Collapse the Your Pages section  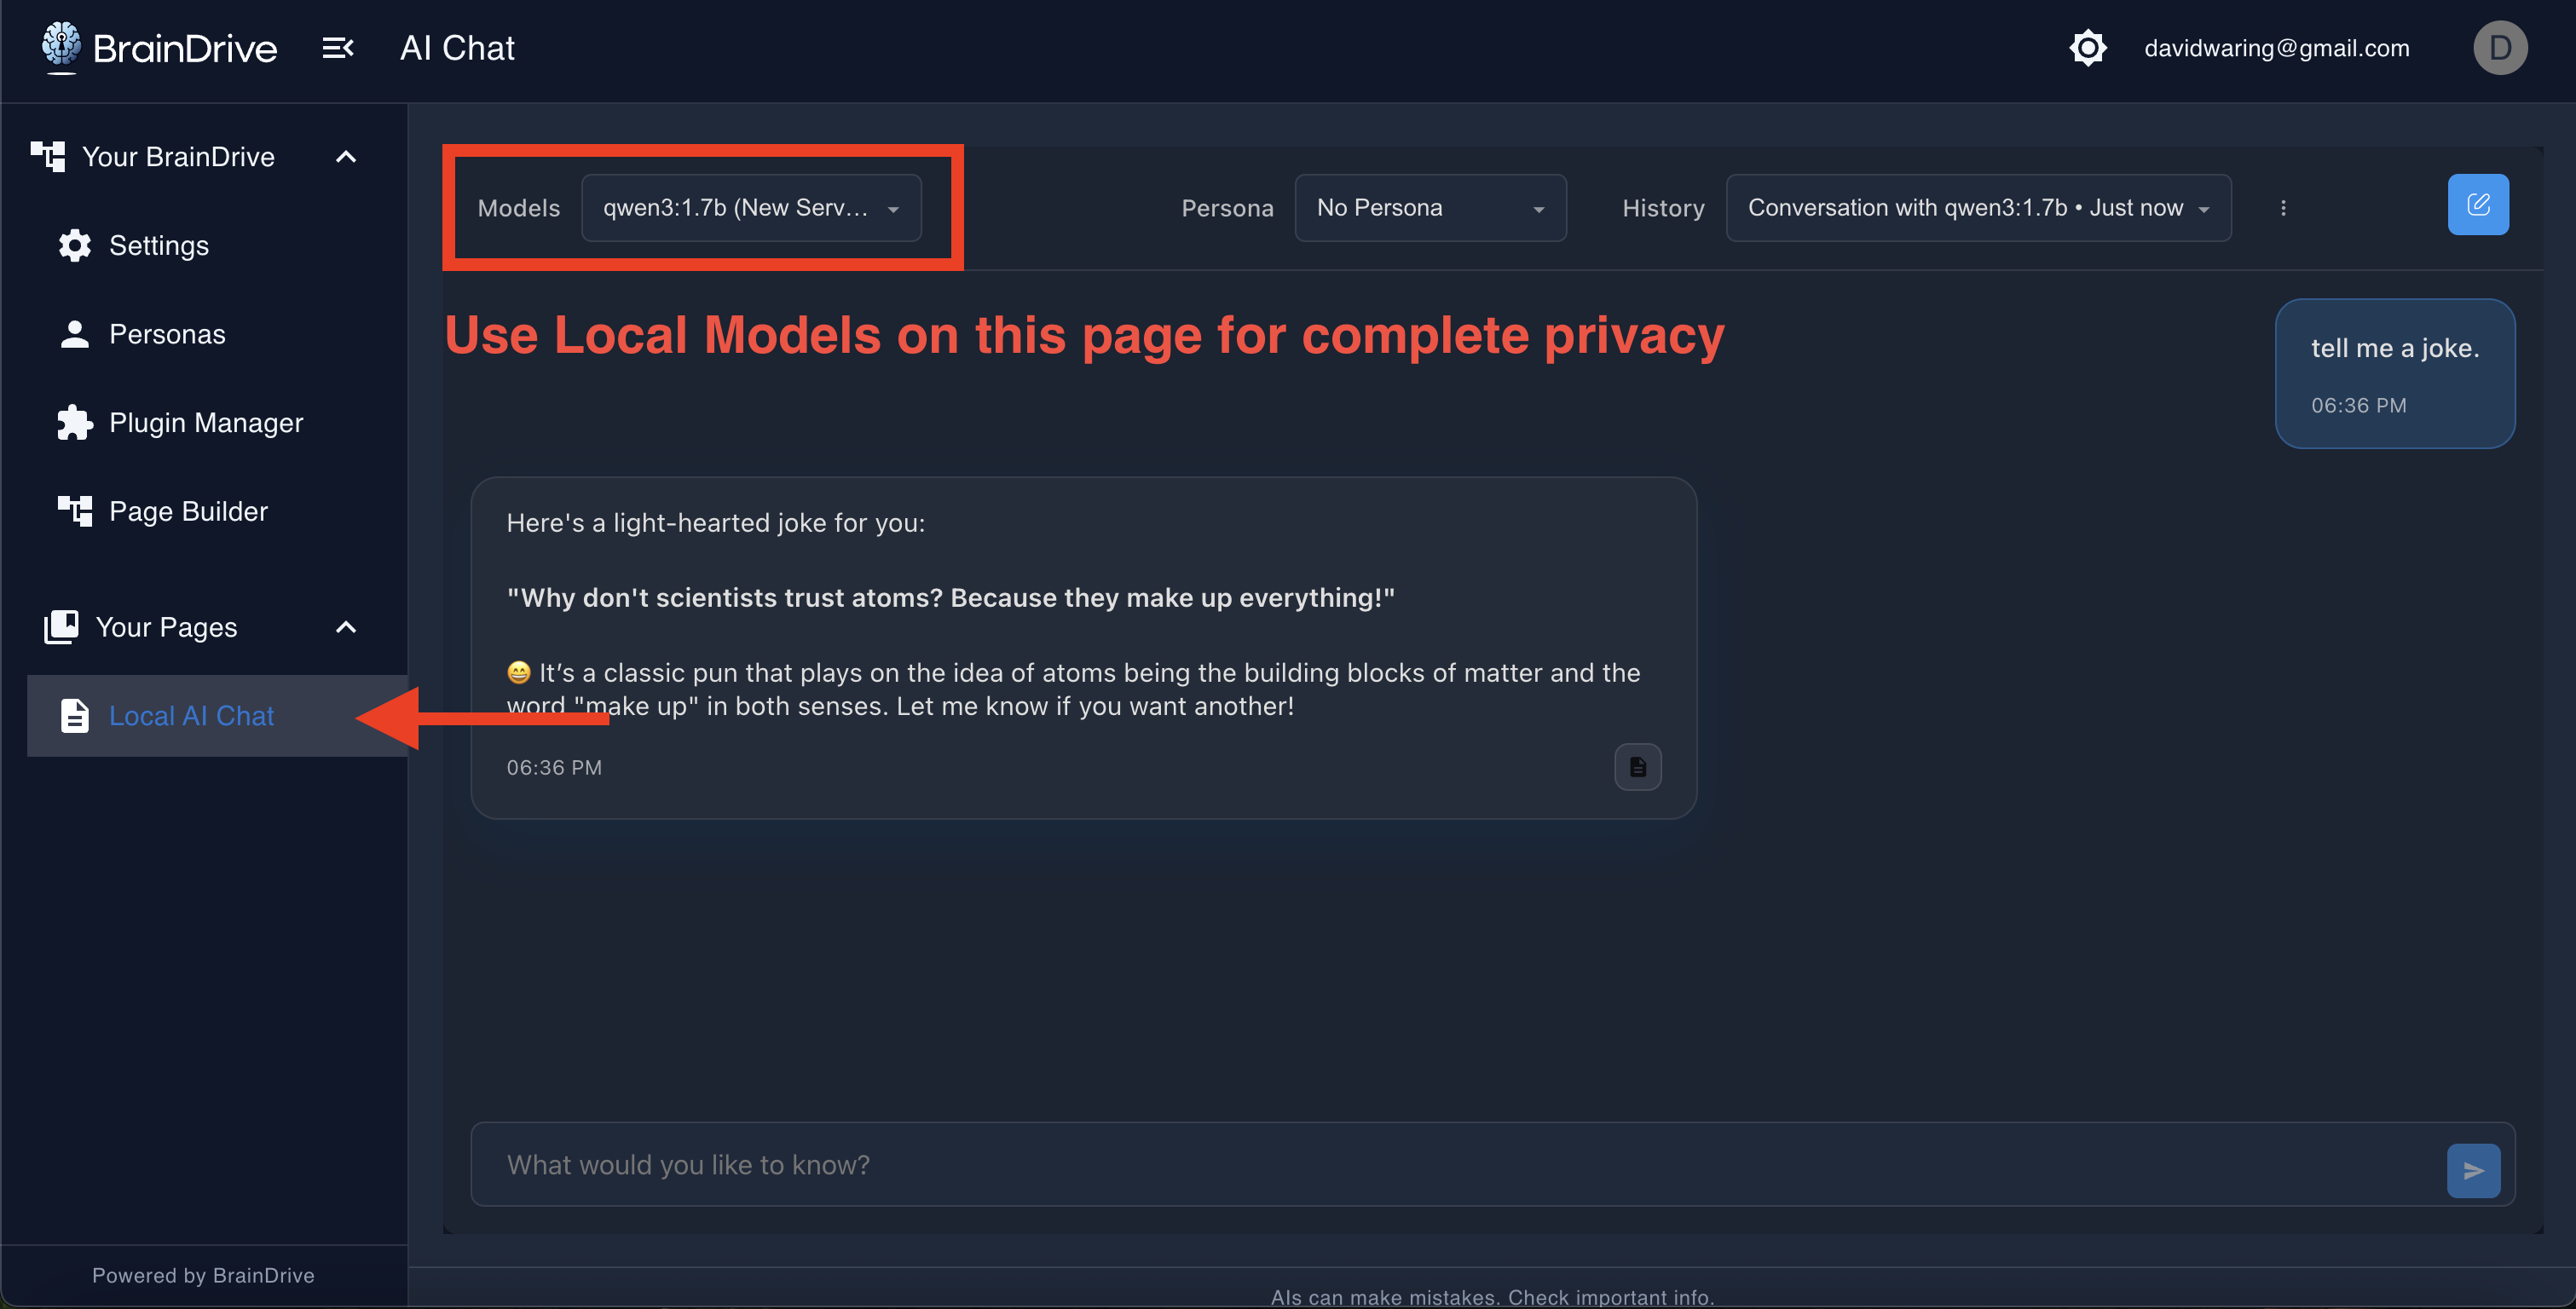(x=346, y=627)
